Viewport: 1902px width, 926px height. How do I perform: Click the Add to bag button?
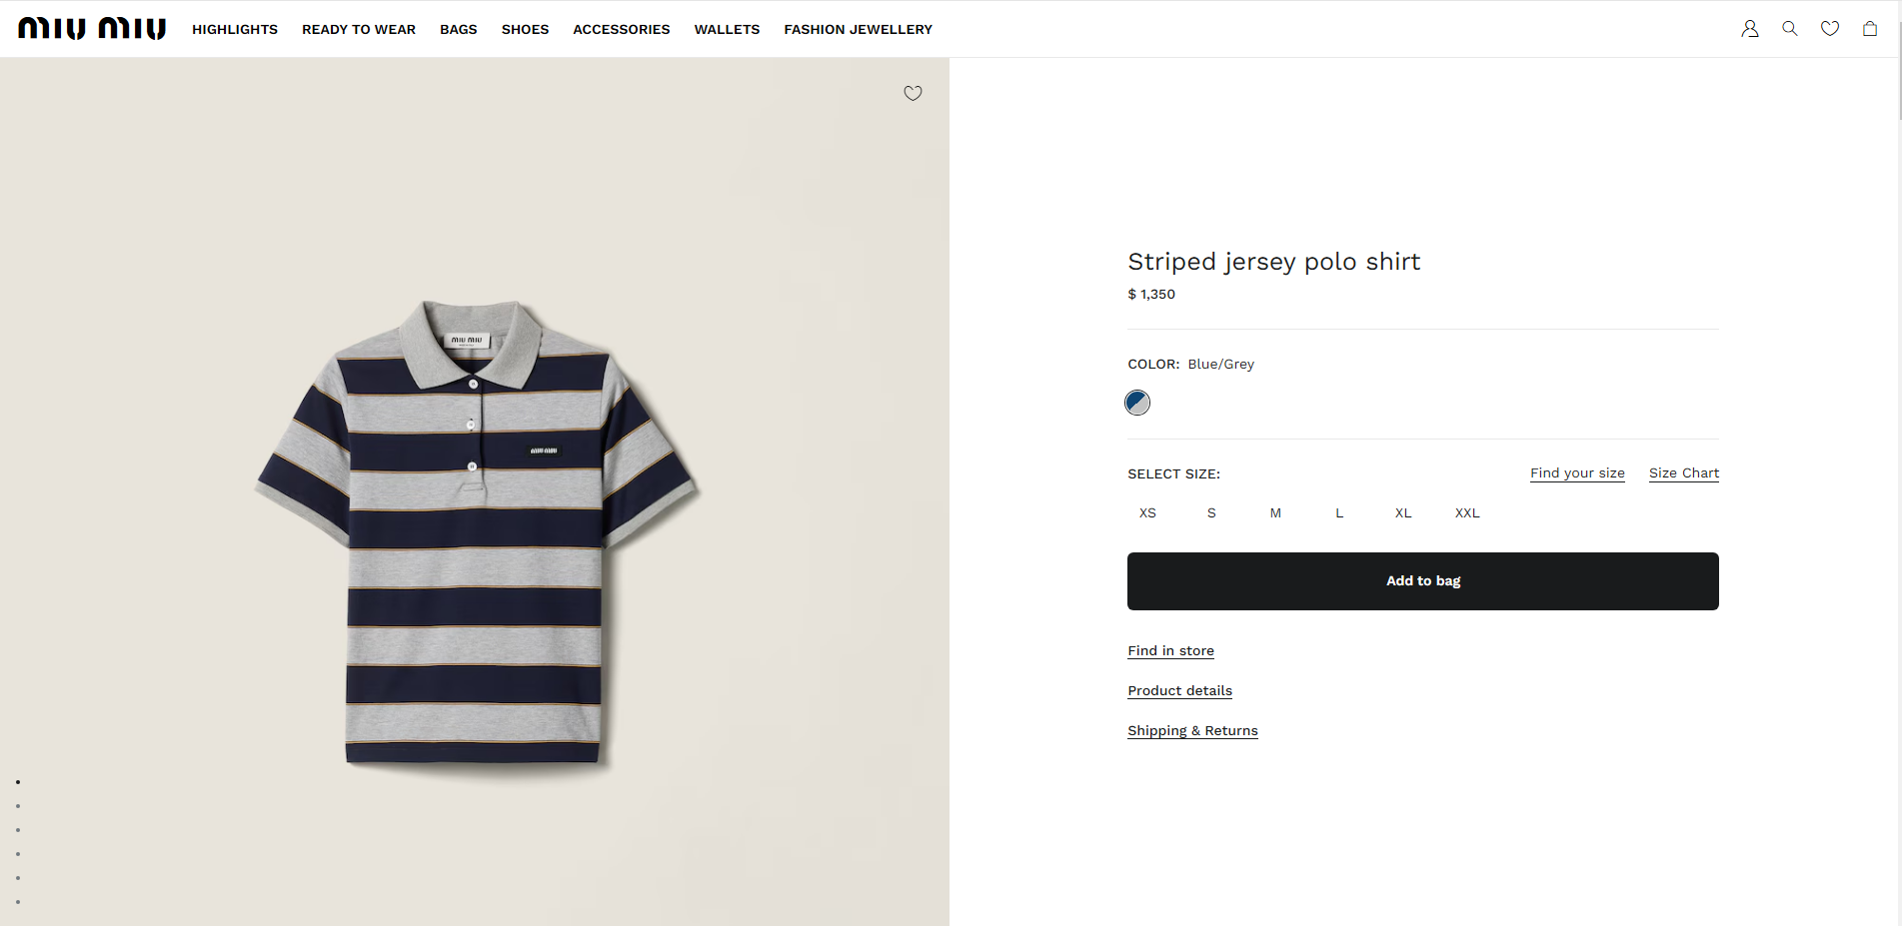pos(1422,581)
